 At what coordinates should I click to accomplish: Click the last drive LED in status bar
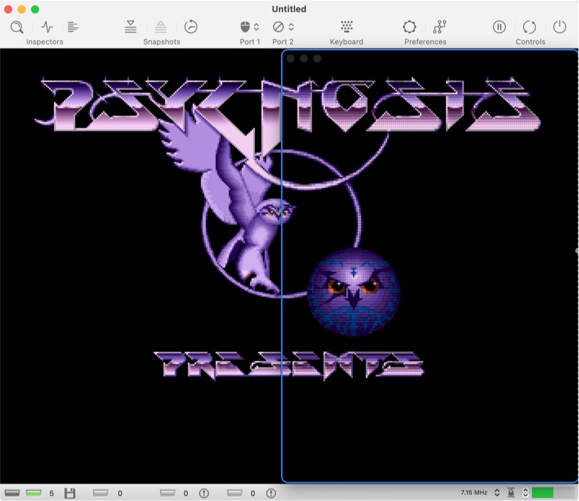point(234,493)
